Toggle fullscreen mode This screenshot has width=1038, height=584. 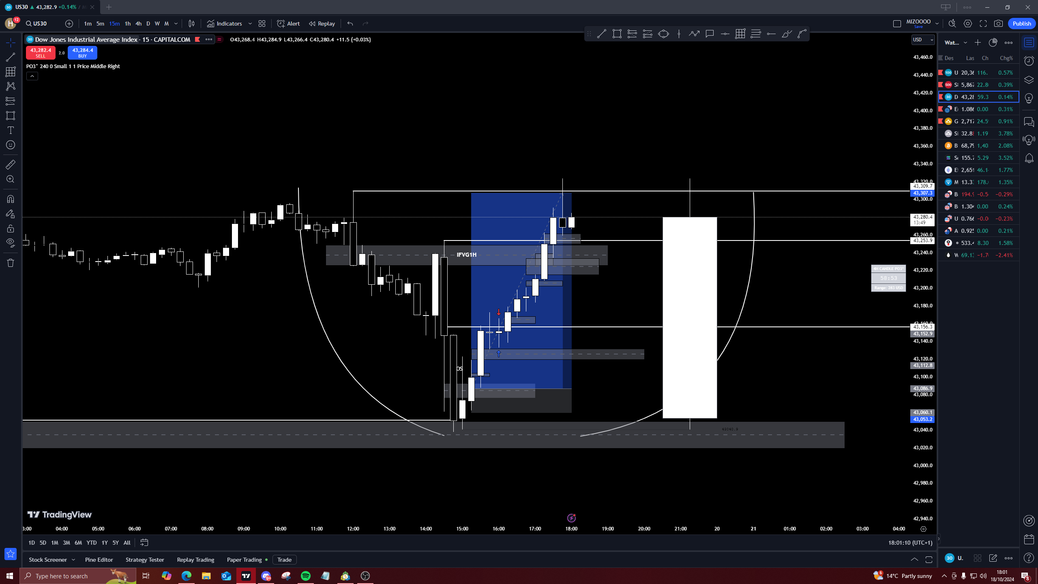point(983,24)
